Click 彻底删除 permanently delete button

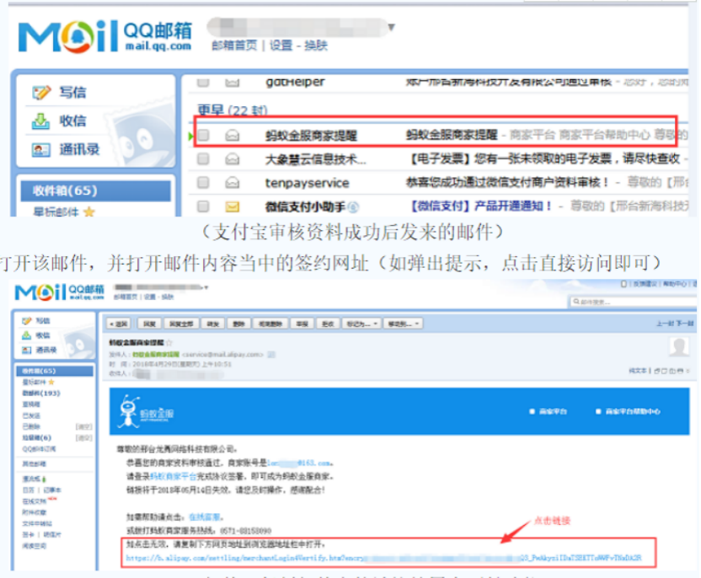(x=270, y=324)
